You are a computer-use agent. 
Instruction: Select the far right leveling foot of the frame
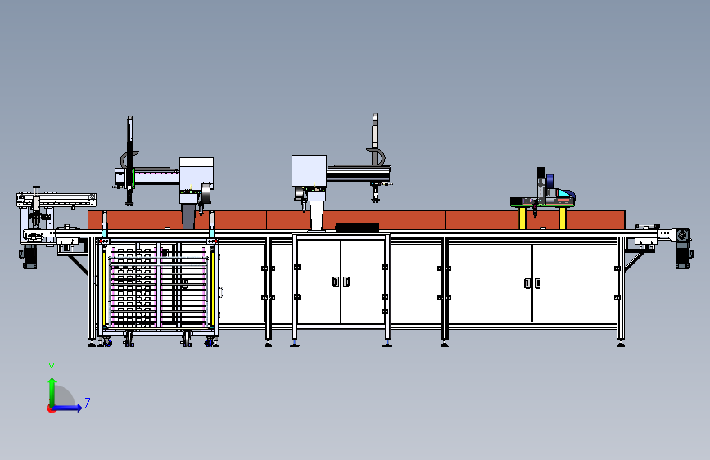[x=621, y=343]
